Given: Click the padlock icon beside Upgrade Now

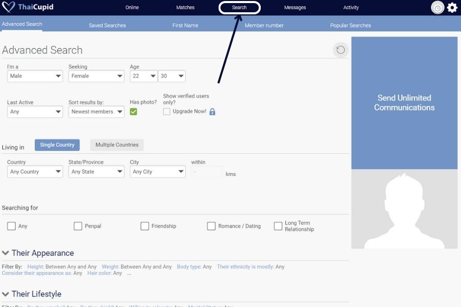Looking at the screenshot, I should tap(213, 112).
